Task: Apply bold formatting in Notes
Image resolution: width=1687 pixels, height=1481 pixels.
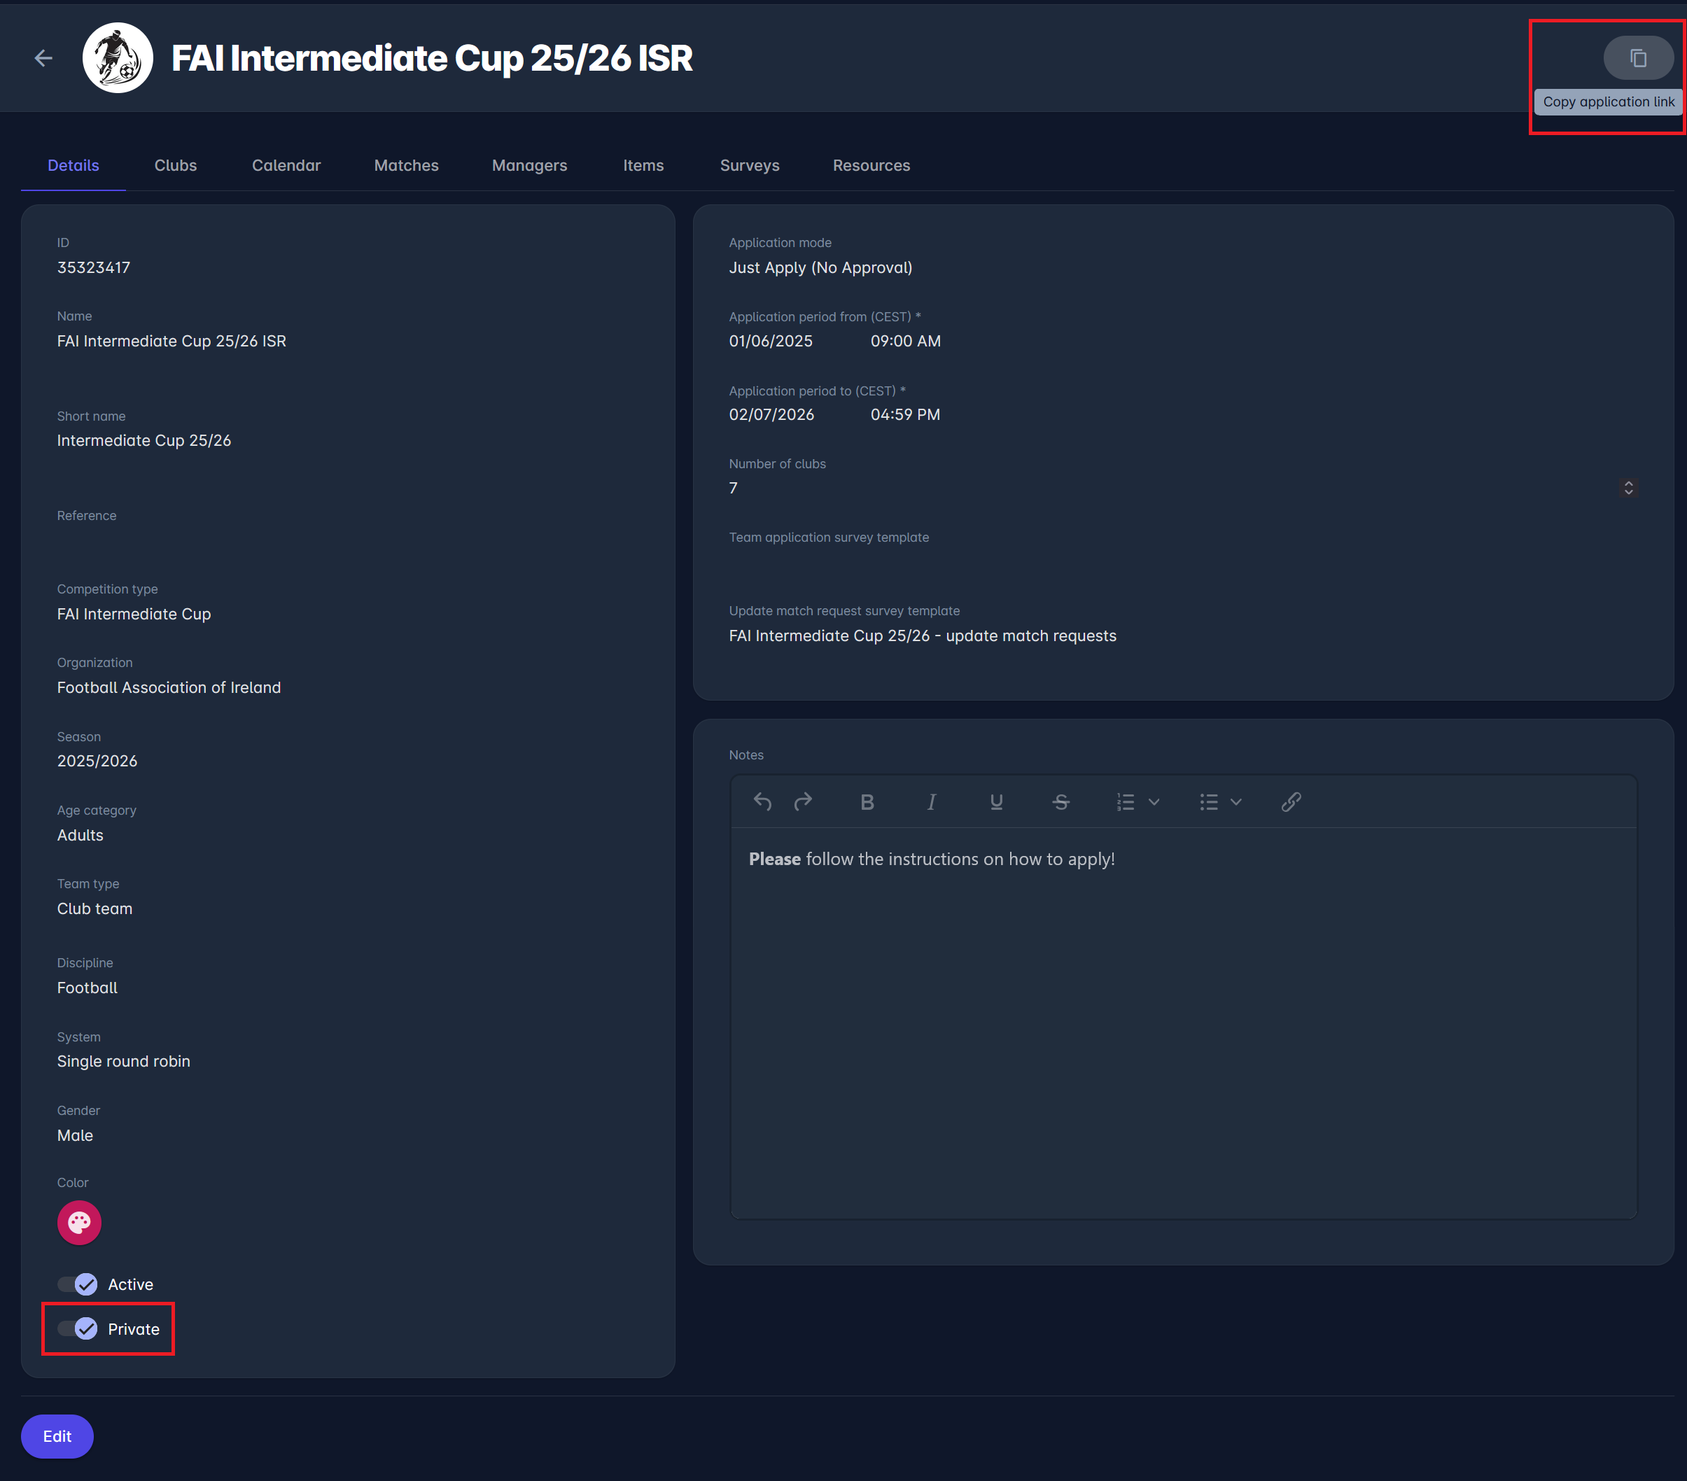Action: (867, 802)
